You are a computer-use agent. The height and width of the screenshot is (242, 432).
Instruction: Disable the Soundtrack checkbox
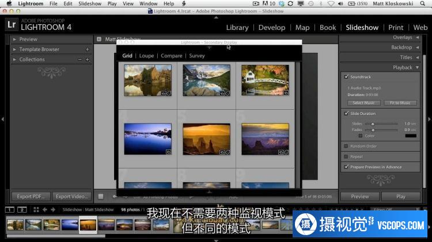pos(346,76)
